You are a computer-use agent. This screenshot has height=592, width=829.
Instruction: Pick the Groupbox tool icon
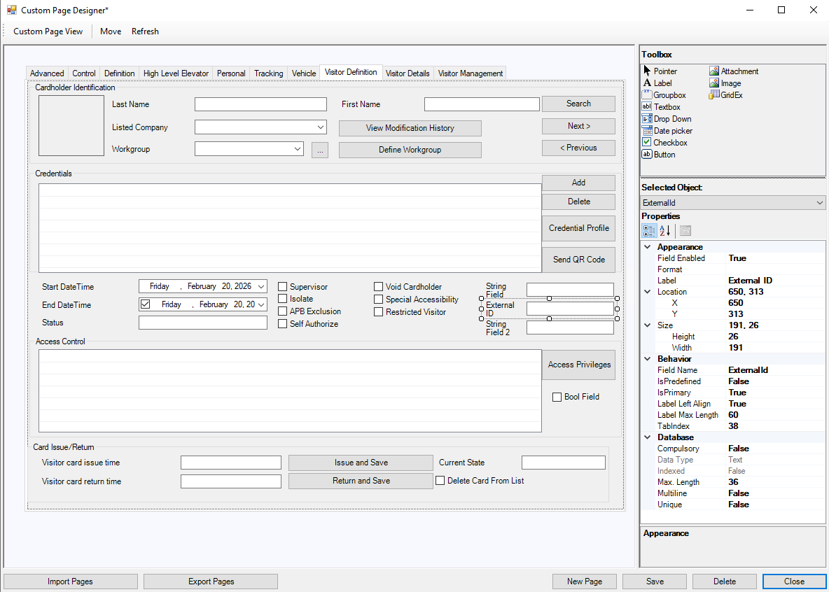click(x=647, y=95)
